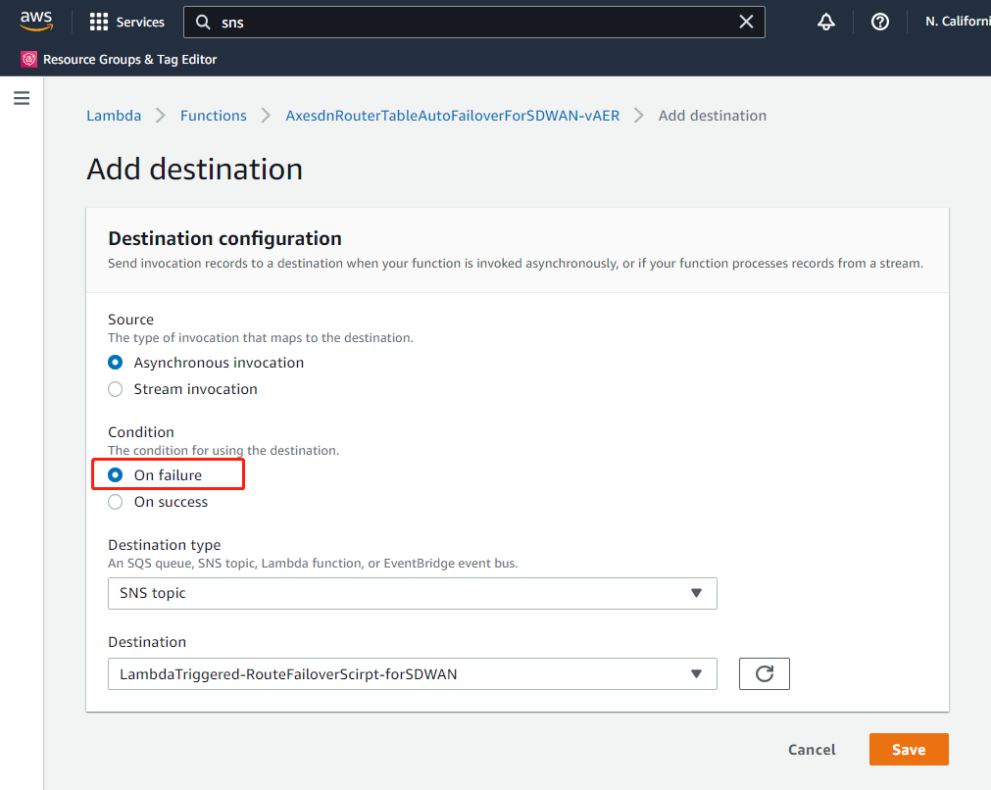Open the Destination type dropdown
This screenshot has height=790, width=991.
coord(412,593)
